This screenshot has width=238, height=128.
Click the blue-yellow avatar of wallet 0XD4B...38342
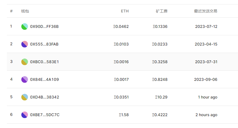pyautogui.click(x=25, y=97)
